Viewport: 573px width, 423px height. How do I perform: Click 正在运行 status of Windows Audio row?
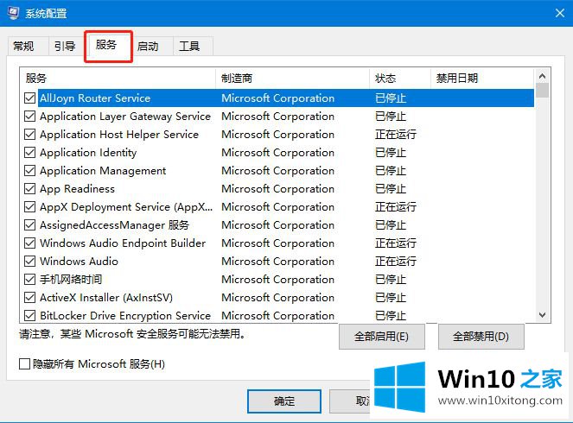click(396, 262)
